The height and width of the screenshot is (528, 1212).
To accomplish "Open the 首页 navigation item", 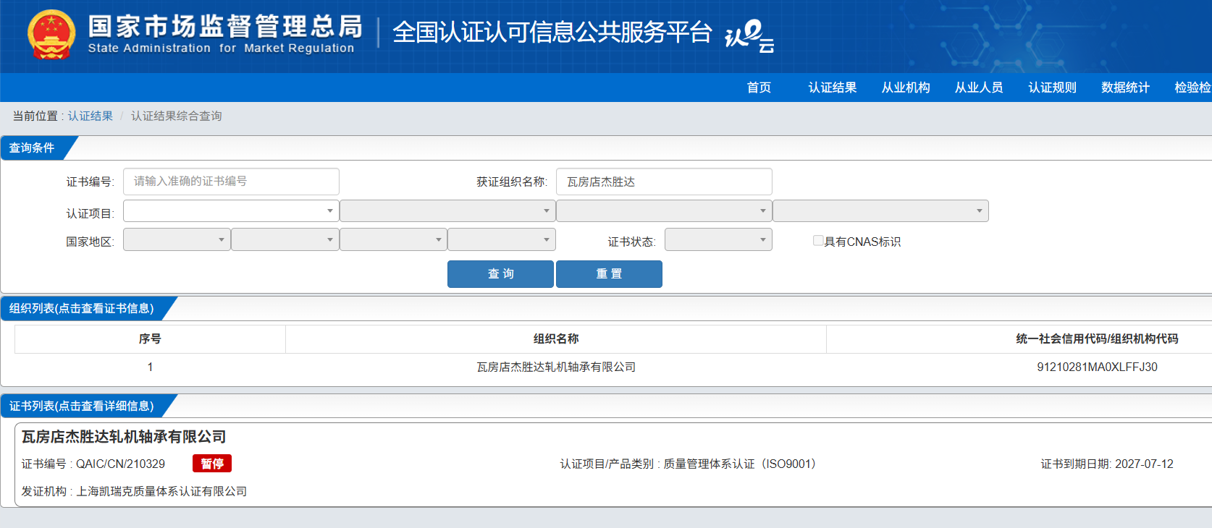I will coord(759,88).
